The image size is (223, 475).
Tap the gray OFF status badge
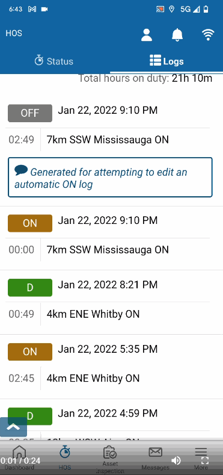point(30,113)
